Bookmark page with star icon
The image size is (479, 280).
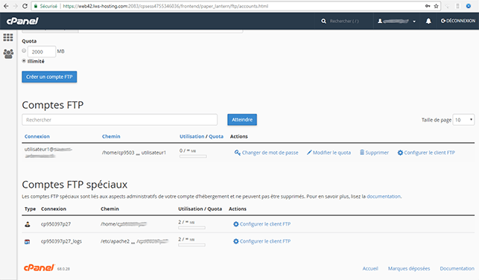point(436,6)
